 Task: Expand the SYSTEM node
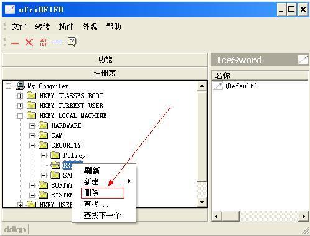point(32,195)
